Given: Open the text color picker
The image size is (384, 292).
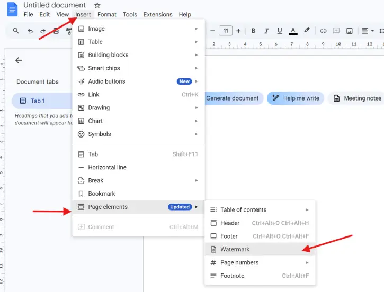Looking at the screenshot, I should [x=293, y=31].
